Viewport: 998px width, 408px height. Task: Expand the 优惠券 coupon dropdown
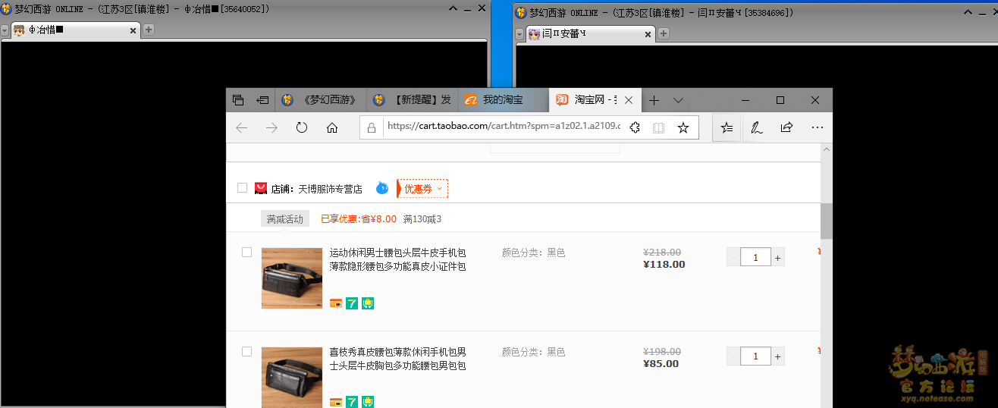422,189
